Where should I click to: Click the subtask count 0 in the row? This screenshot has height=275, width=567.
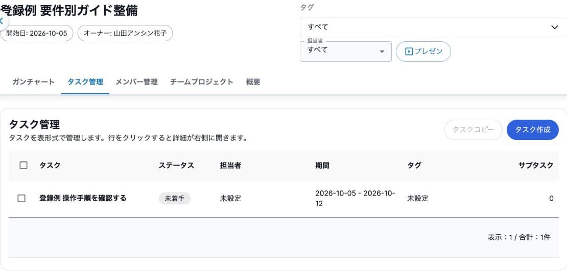(x=551, y=198)
